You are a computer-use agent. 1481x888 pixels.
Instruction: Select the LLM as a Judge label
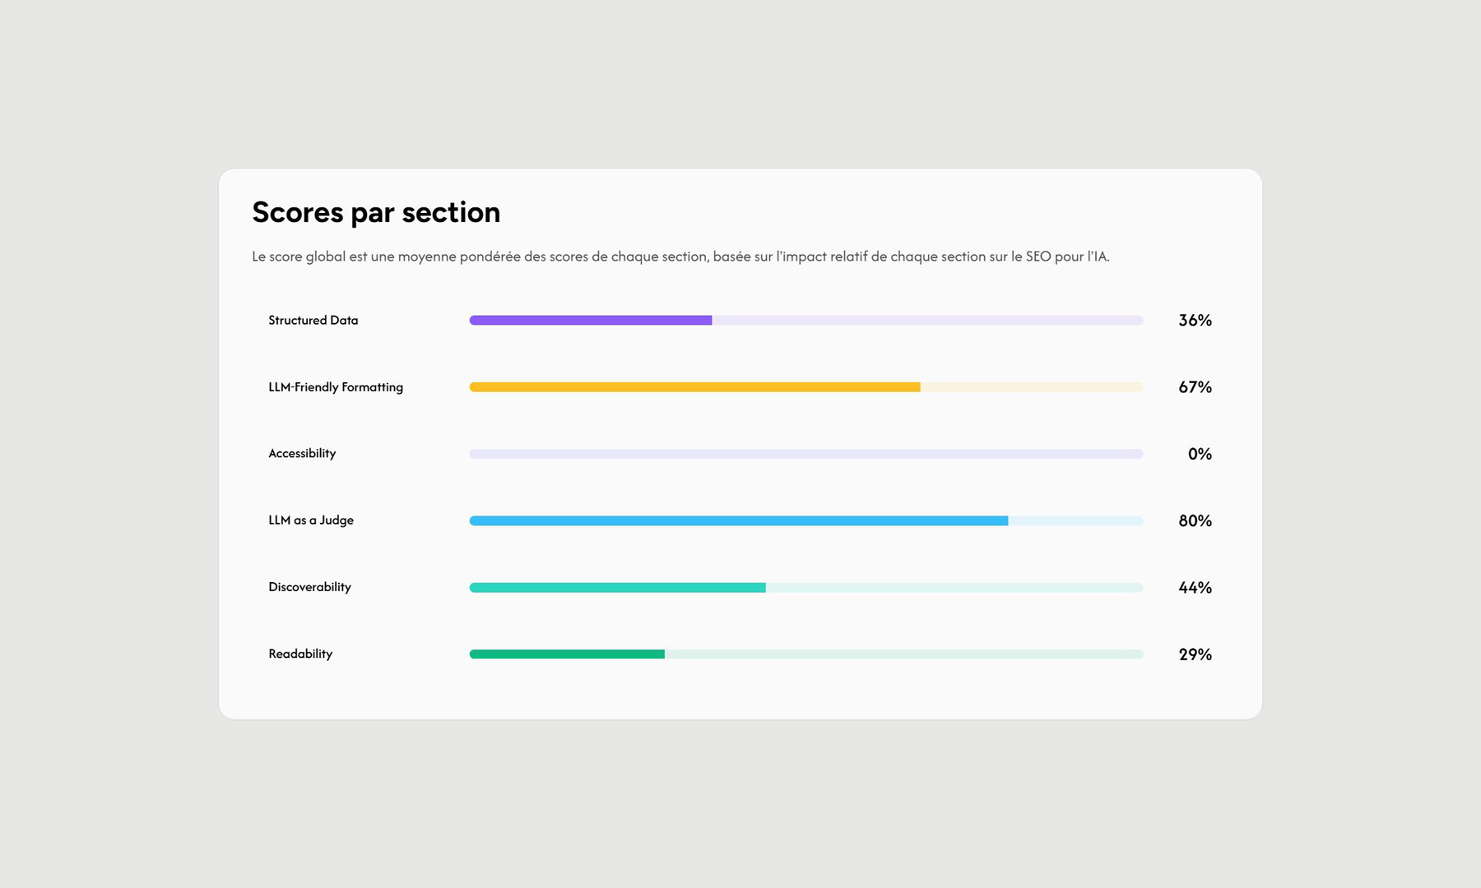tap(311, 520)
